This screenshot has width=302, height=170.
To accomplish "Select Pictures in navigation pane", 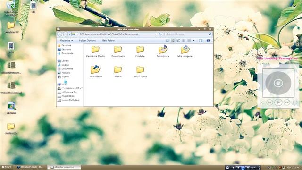I will tap(64, 73).
